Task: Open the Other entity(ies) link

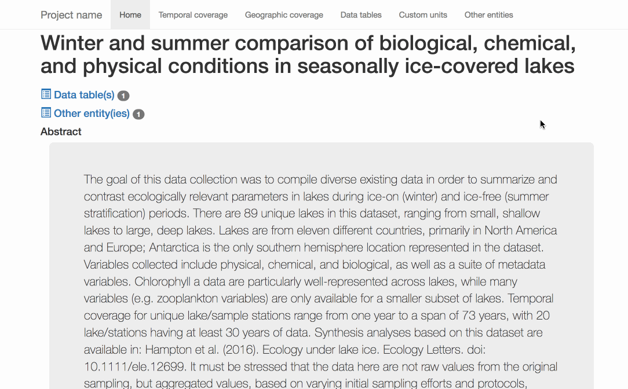Action: point(92,113)
